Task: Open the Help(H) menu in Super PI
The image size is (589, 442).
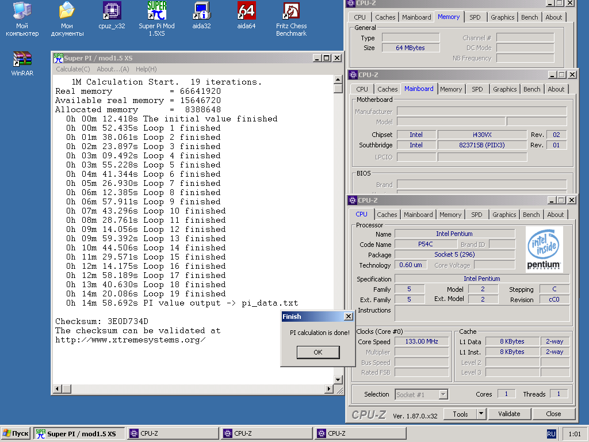Action: click(146, 69)
